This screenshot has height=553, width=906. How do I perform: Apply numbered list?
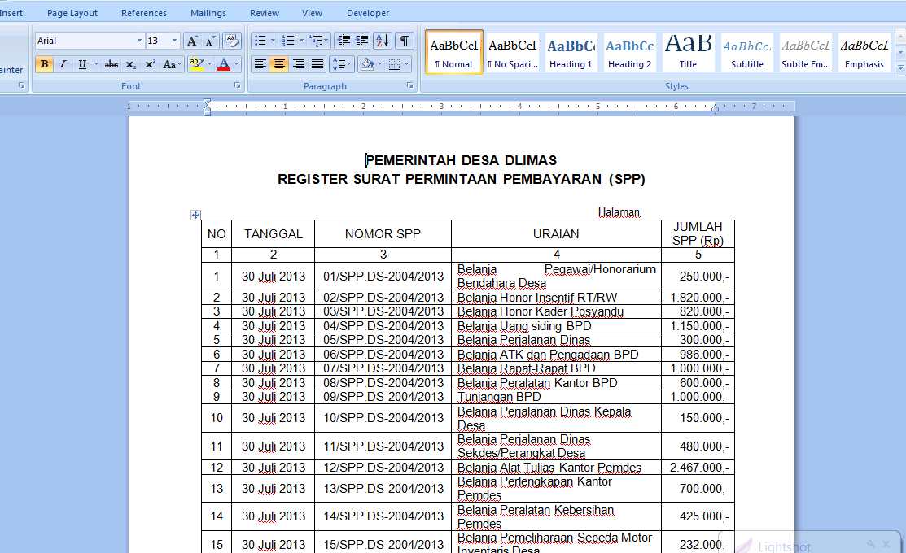[x=287, y=41]
